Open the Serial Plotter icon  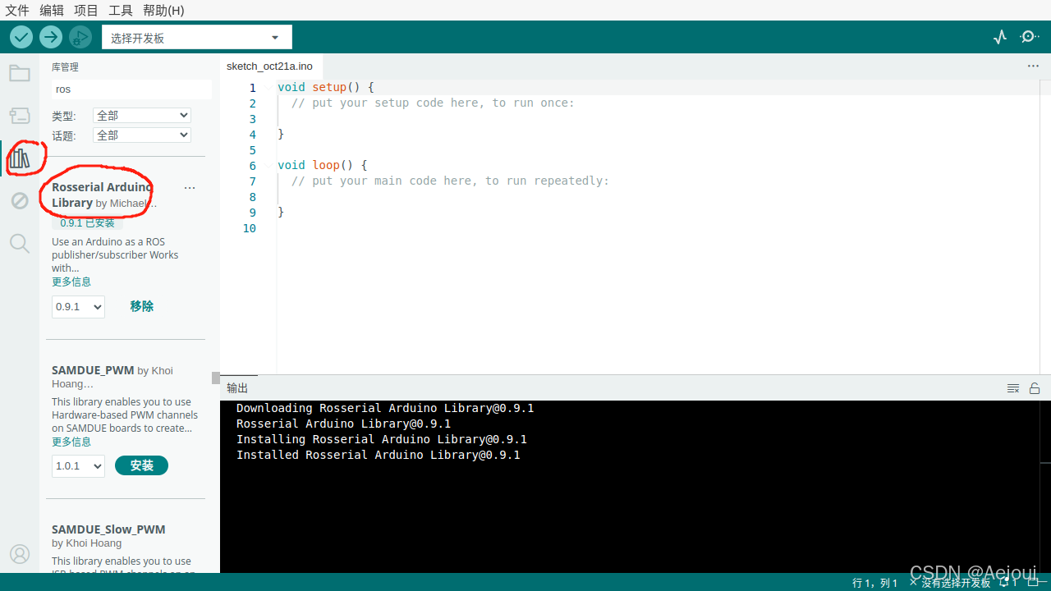[x=1000, y=37]
